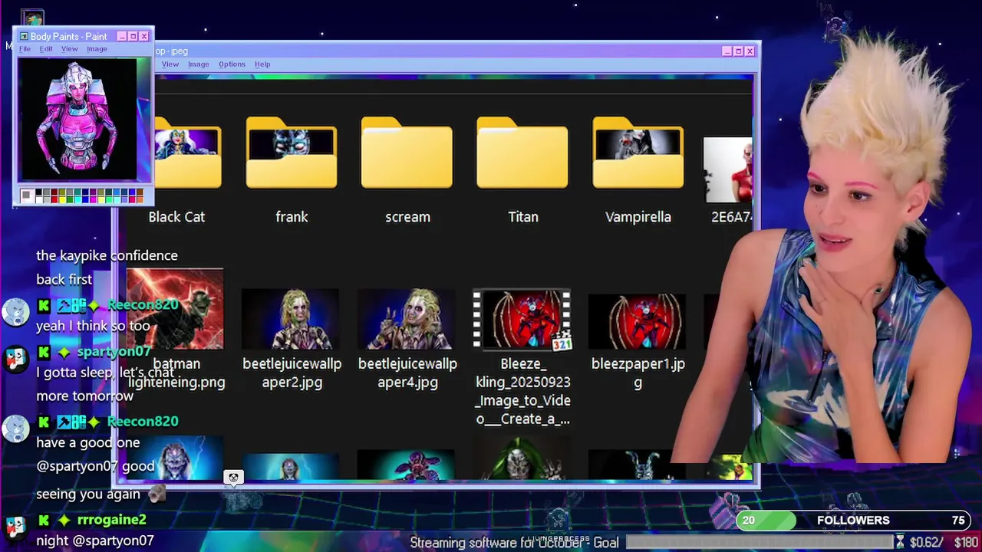This screenshot has width=982, height=552.
Task: Click the Reecon820 username above 'yeah I think so too'
Action: point(143,305)
